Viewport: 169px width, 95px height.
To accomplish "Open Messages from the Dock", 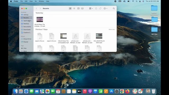I will (31, 91).
